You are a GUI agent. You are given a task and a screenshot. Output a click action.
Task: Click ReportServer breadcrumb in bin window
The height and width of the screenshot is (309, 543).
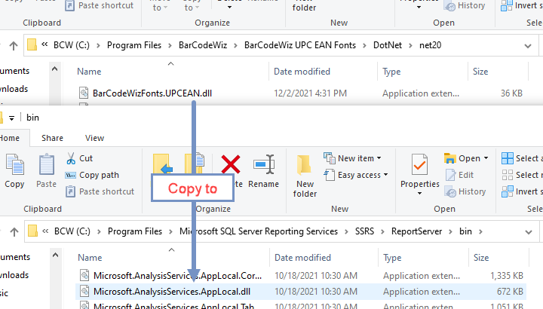point(416,231)
